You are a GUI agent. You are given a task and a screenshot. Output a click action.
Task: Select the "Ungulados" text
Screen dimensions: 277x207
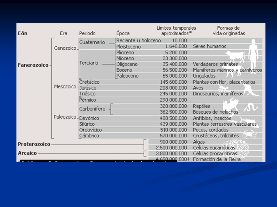point(204,76)
